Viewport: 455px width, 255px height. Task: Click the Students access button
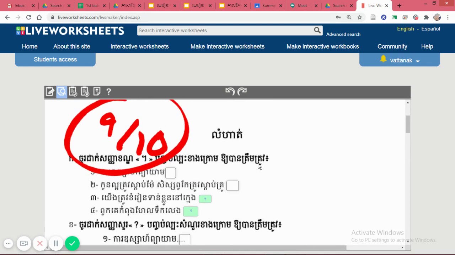coord(55,59)
